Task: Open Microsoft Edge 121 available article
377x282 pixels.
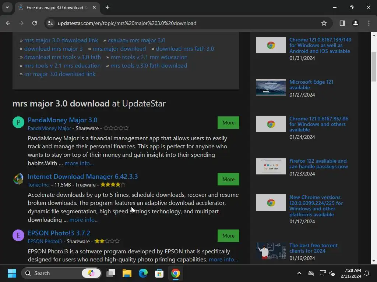Action: 311,85
